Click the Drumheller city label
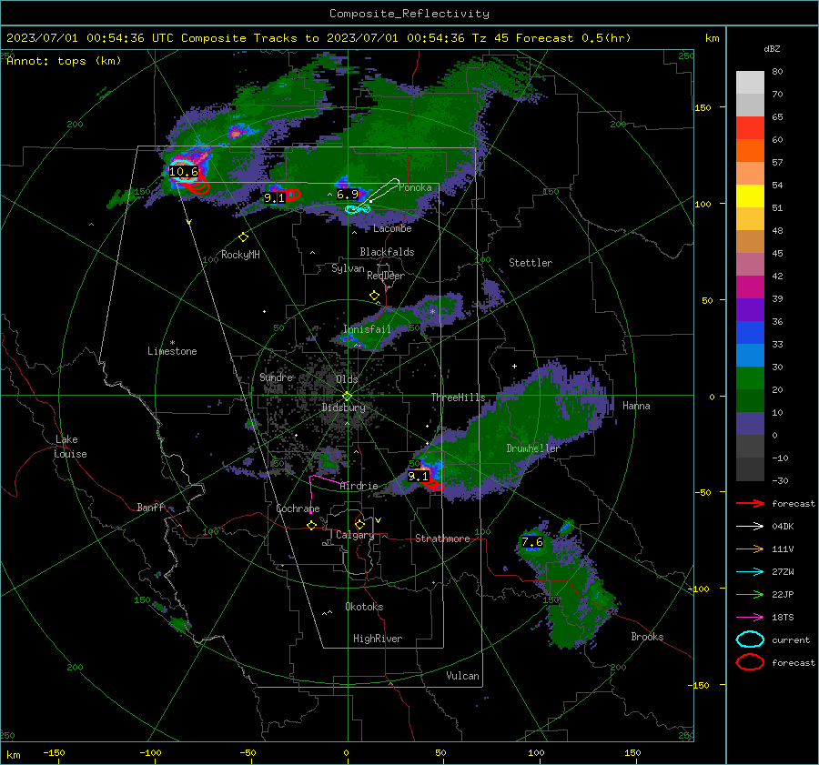 click(533, 448)
